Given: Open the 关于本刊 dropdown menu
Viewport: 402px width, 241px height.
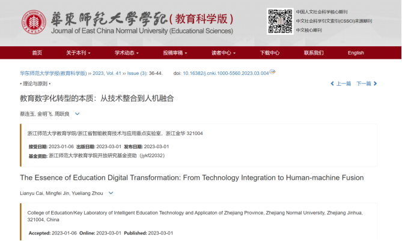Looking at the screenshot, I should click(x=79, y=53).
